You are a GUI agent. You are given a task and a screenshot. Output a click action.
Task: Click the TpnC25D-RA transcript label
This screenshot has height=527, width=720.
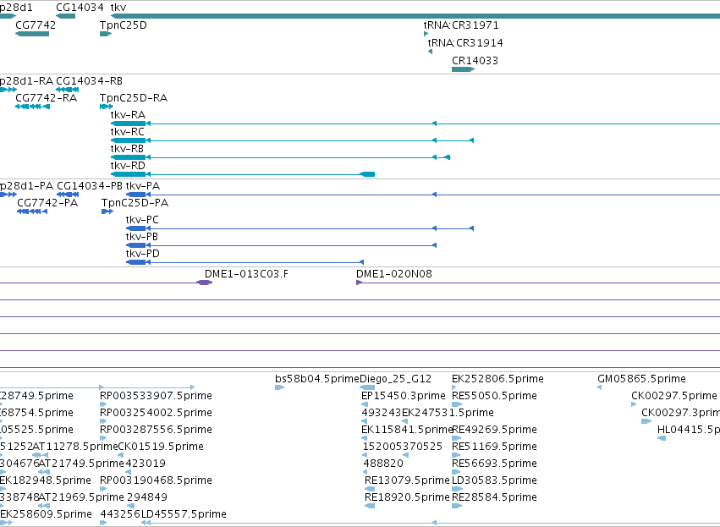[134, 98]
